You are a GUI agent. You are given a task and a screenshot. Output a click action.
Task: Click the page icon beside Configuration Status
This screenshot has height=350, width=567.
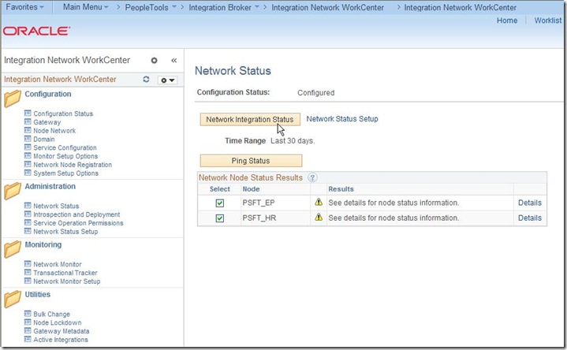[x=28, y=114]
